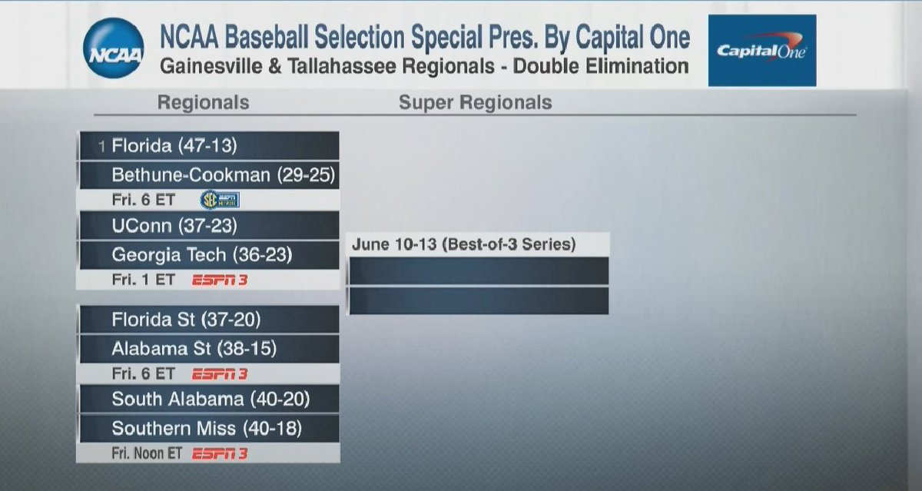The image size is (922, 491).
Task: Select Bethune-Cookman (29-25) entry
Action: point(208,175)
